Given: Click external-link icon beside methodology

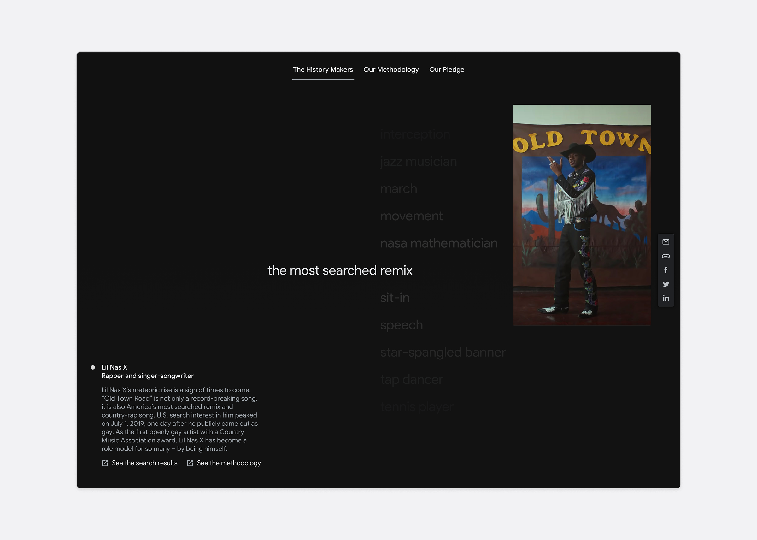Looking at the screenshot, I should tap(190, 463).
